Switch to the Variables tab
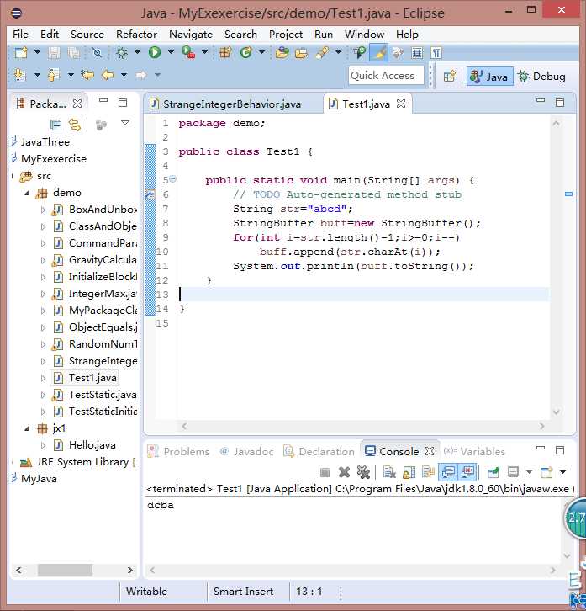586x611 pixels. pos(475,452)
